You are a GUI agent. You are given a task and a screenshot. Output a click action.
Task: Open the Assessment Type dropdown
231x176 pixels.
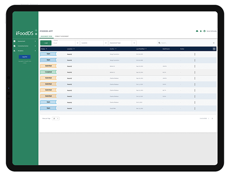(x=122, y=43)
